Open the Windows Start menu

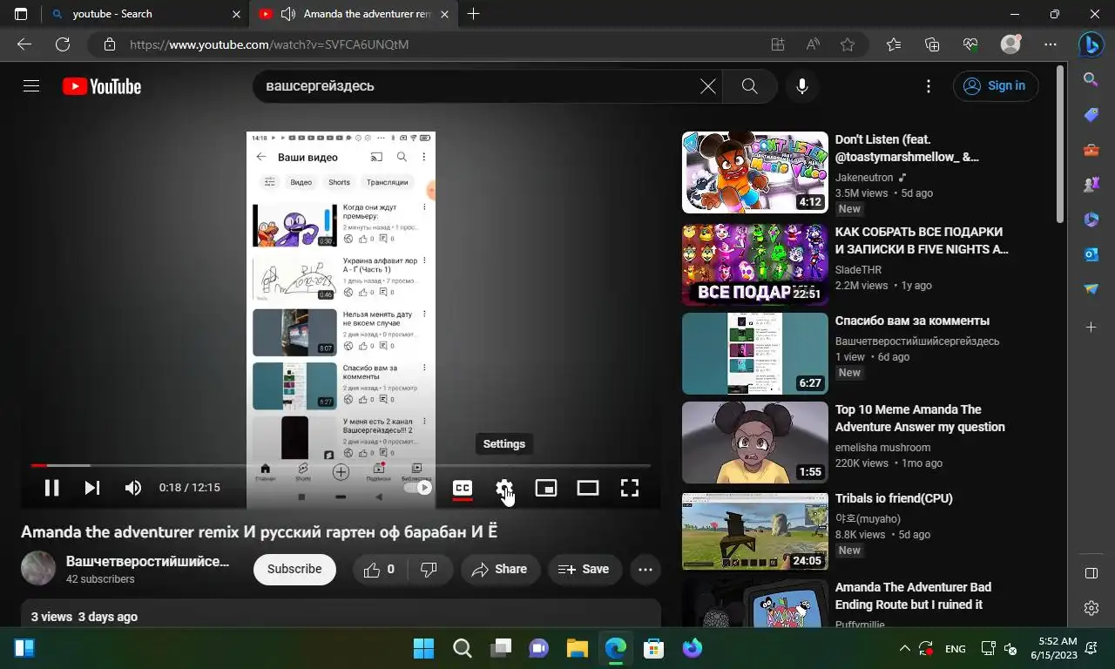tap(423, 648)
